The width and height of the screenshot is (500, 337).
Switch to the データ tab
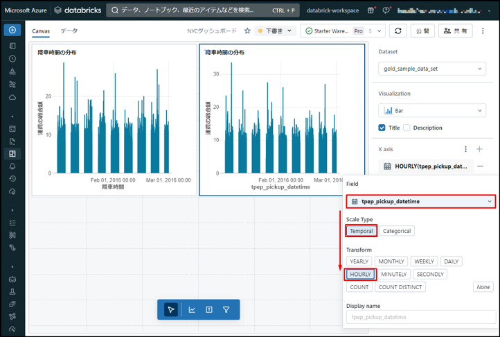69,31
